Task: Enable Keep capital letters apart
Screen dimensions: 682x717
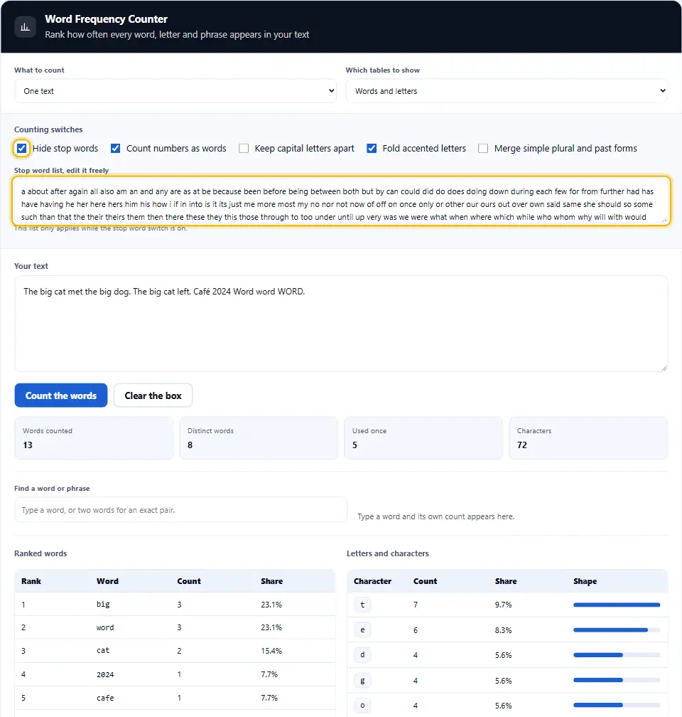Action: tap(244, 148)
